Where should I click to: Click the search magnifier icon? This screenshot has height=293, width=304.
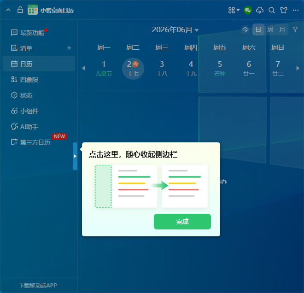click(x=272, y=10)
